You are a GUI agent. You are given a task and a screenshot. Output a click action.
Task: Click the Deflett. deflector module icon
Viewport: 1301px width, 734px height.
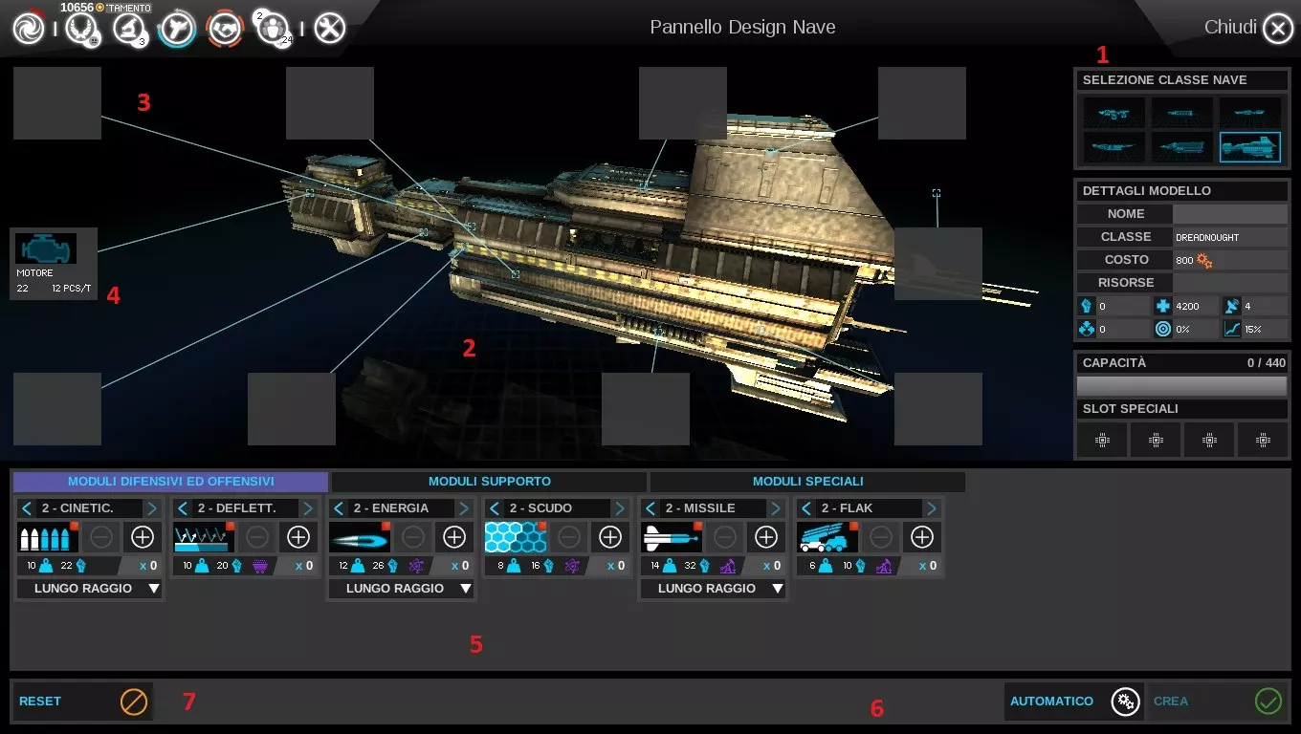pyautogui.click(x=204, y=537)
